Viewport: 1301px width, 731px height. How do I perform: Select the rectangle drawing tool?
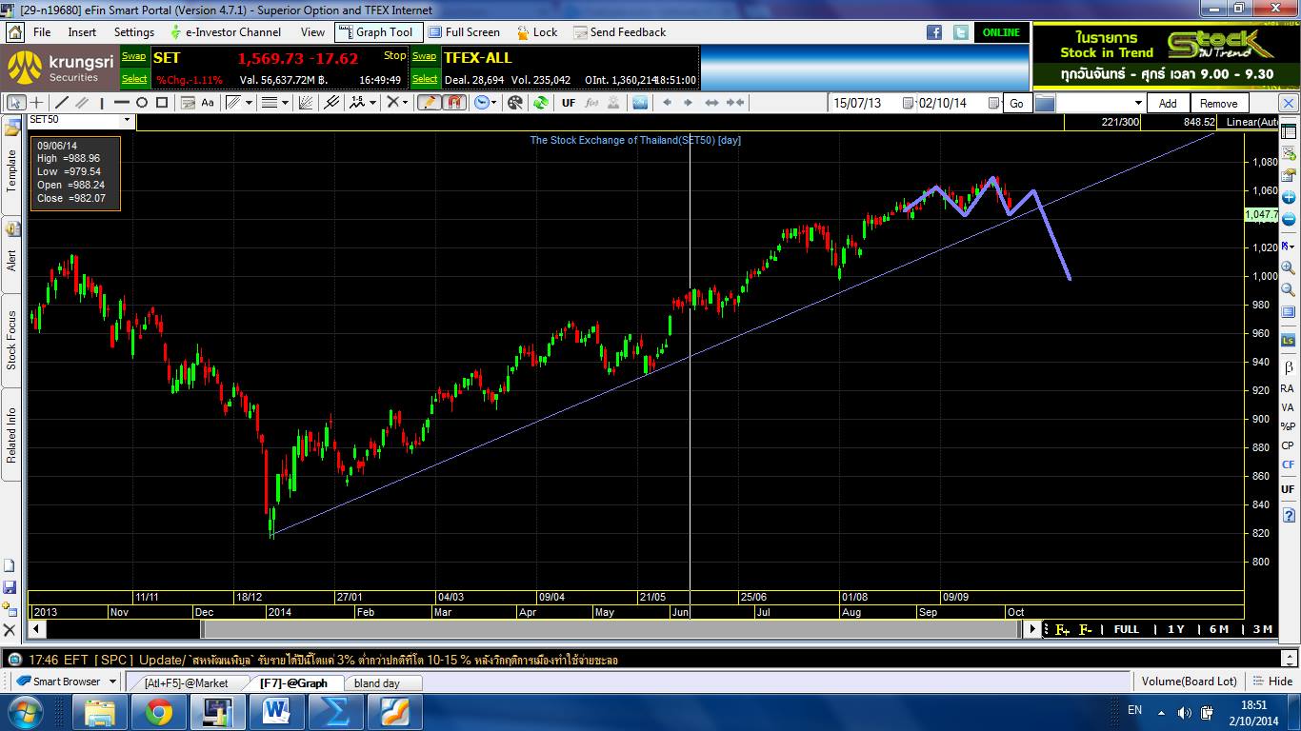162,103
